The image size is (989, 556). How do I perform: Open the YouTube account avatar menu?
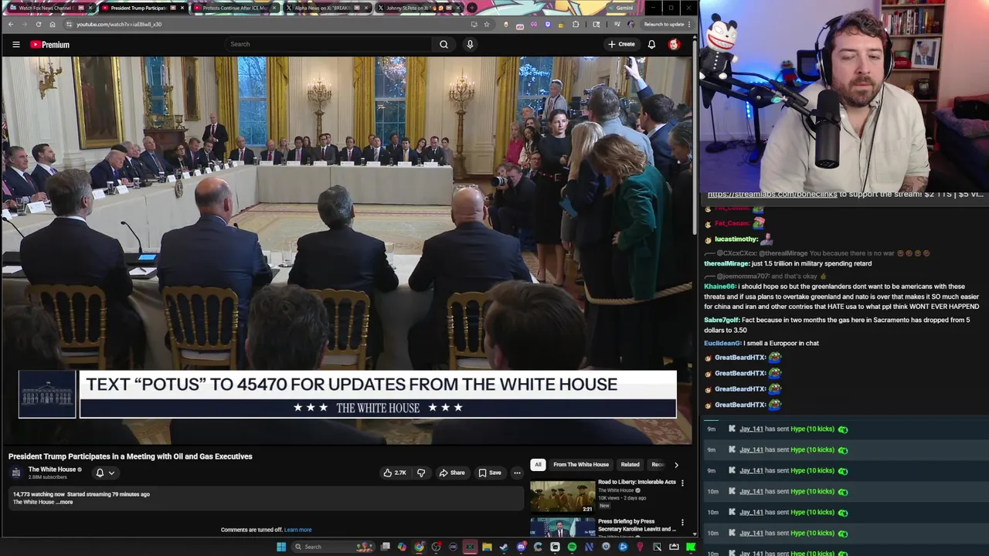click(674, 44)
